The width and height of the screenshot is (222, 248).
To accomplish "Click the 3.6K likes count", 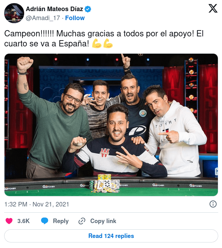I will pyautogui.click(x=23, y=221).
